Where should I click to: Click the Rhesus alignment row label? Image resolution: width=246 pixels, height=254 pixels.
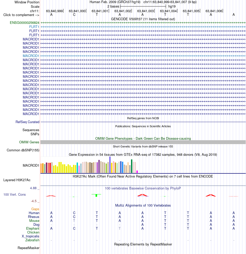click(33, 217)
